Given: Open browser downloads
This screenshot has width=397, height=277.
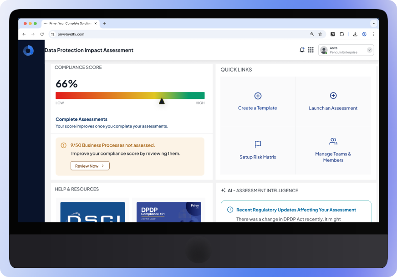Looking at the screenshot, I should (x=355, y=34).
